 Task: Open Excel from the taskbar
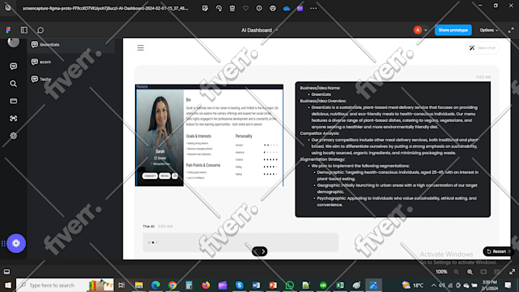(340, 285)
